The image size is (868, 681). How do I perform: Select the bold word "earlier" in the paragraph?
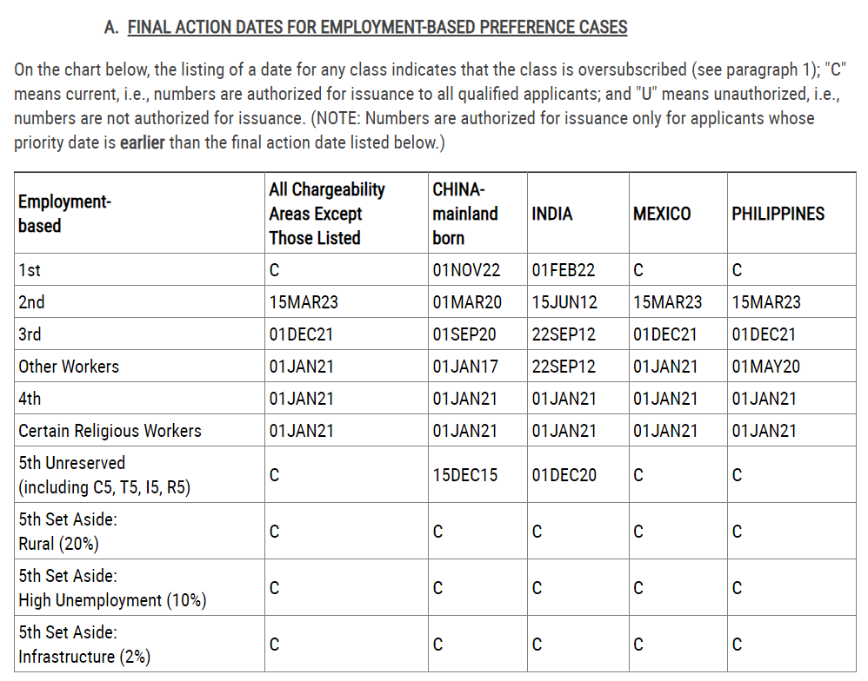tap(142, 142)
